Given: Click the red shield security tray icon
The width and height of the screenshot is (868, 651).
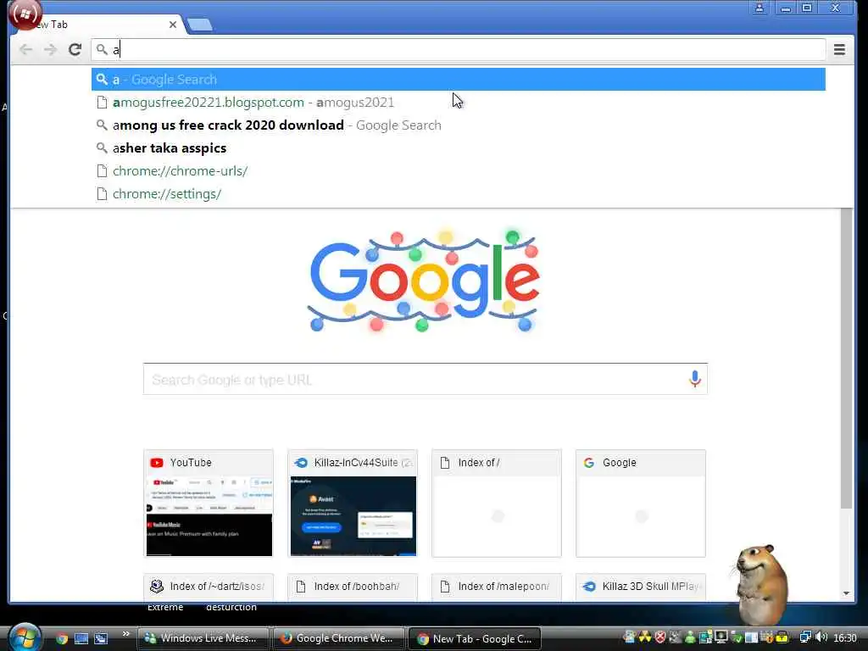Looking at the screenshot, I should (659, 637).
